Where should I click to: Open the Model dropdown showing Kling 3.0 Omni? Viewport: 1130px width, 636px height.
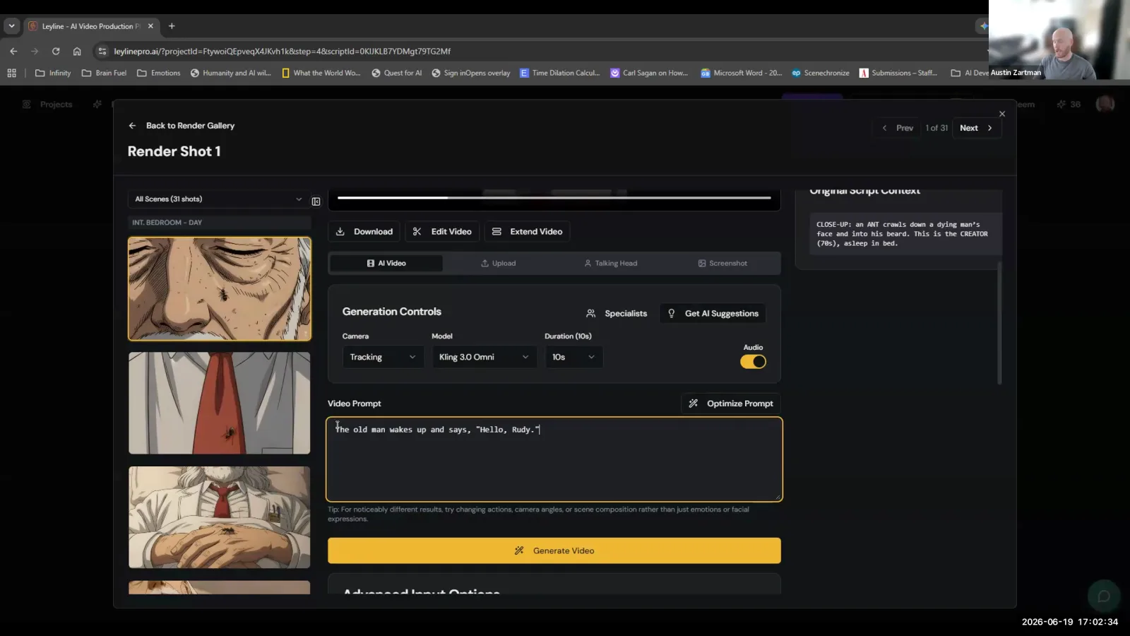483,357
